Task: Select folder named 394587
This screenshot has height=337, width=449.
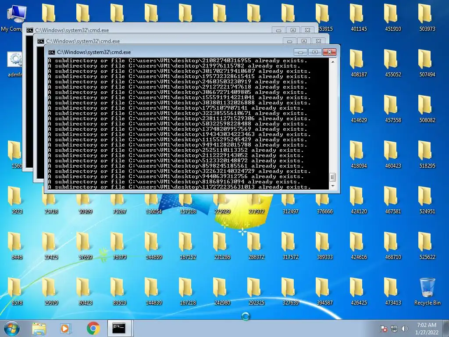Action: pyautogui.click(x=324, y=291)
